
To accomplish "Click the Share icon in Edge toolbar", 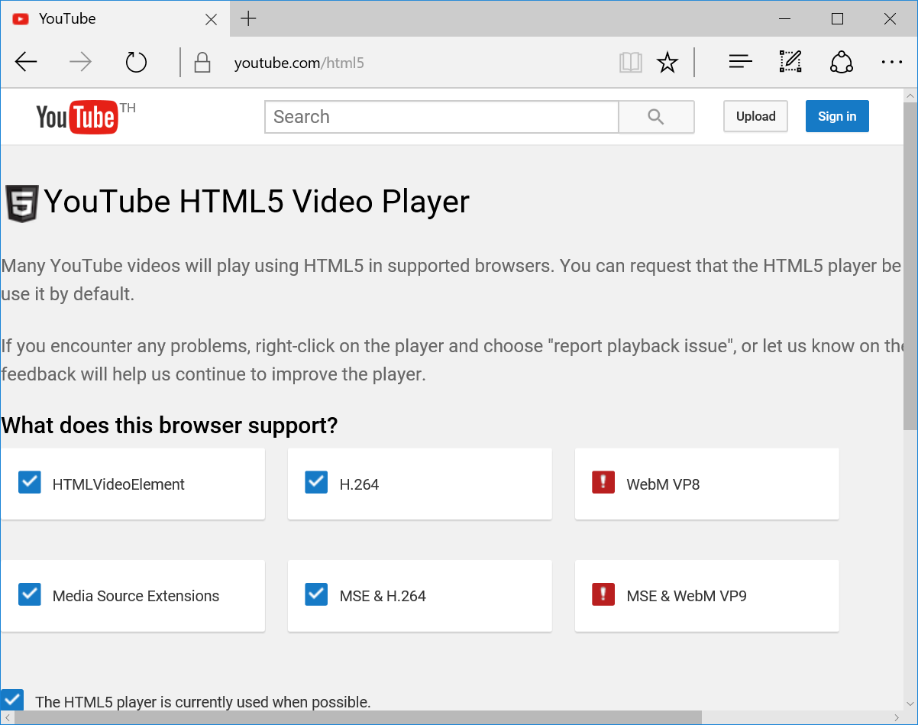I will click(x=841, y=62).
